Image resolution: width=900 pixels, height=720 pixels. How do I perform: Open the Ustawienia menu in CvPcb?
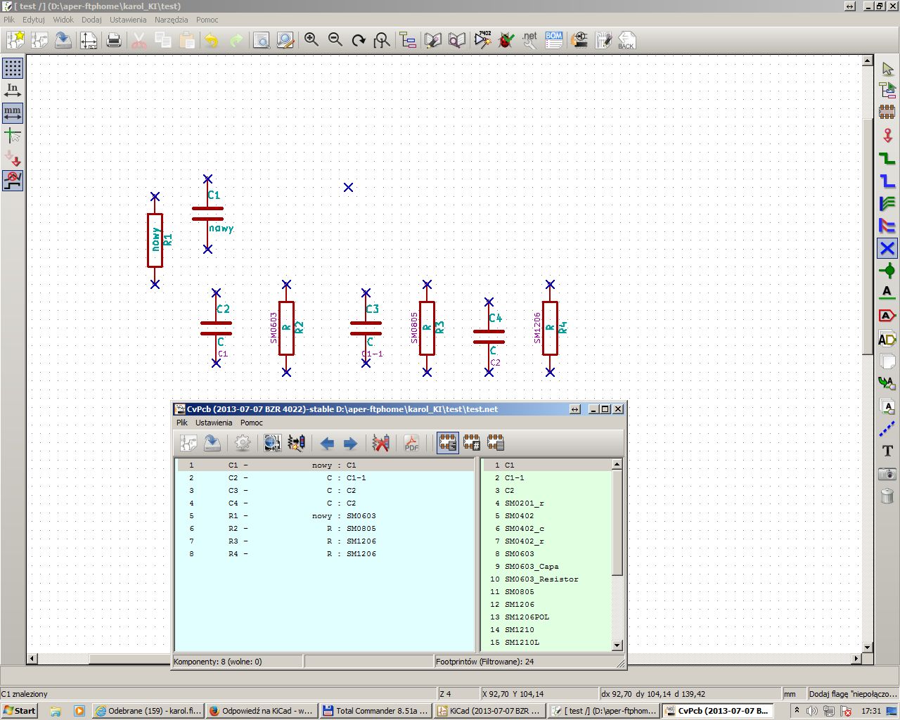pos(214,423)
